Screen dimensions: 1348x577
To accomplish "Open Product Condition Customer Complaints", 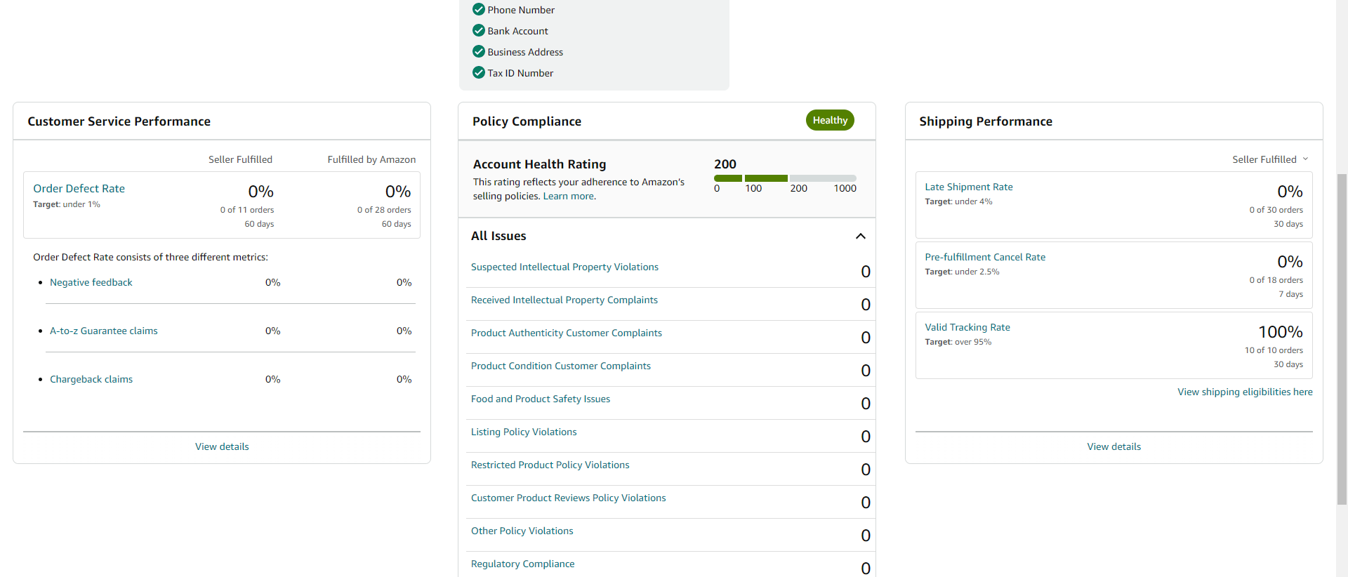I will tap(560, 366).
